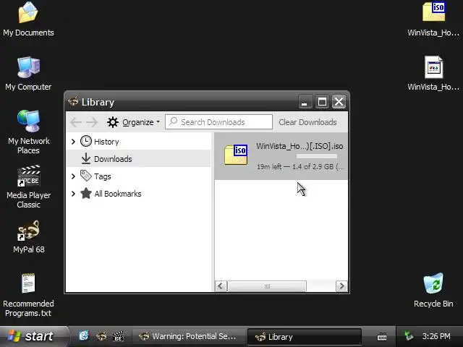Click the 19m left download status text
This screenshot has width=463, height=347.
click(x=300, y=167)
